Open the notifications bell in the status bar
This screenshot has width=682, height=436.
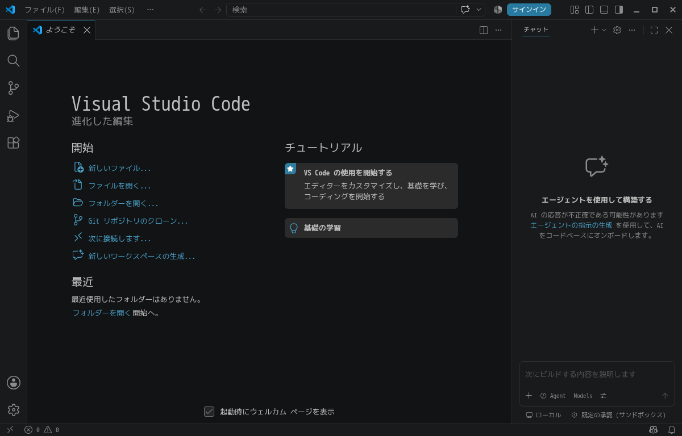click(x=672, y=430)
